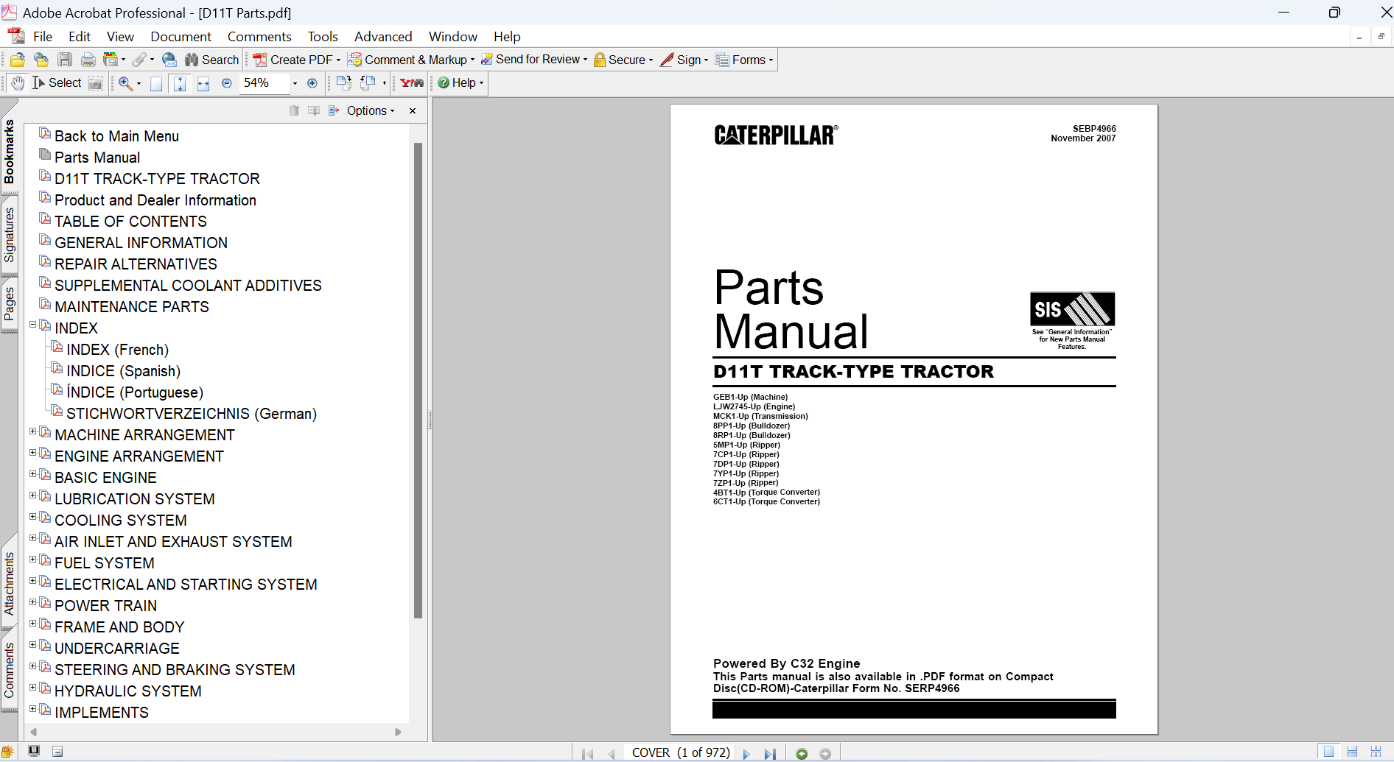The width and height of the screenshot is (1394, 762).
Task: Select the Zoom In magnifier tool
Action: coord(125,83)
